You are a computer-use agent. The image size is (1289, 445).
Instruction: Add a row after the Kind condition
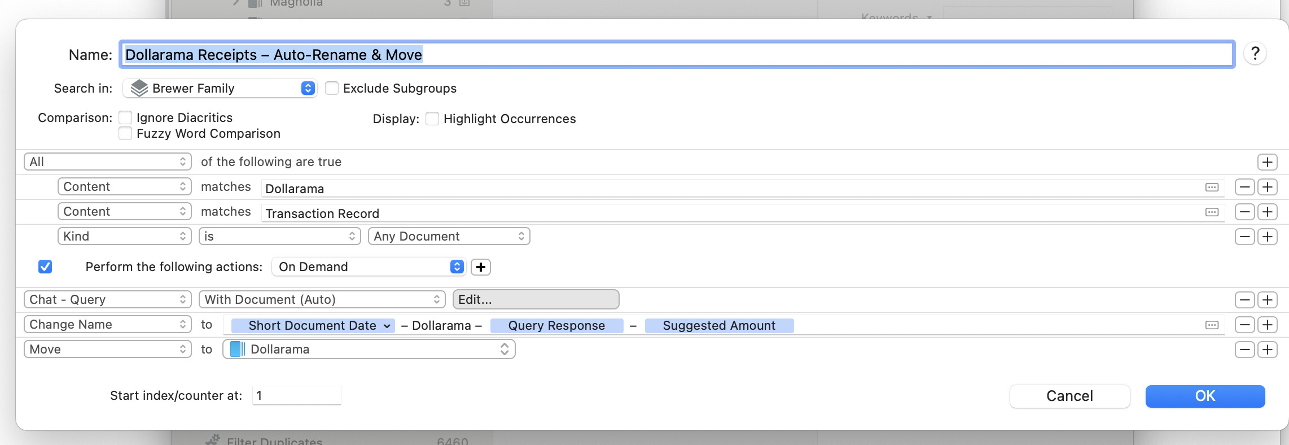point(1267,237)
